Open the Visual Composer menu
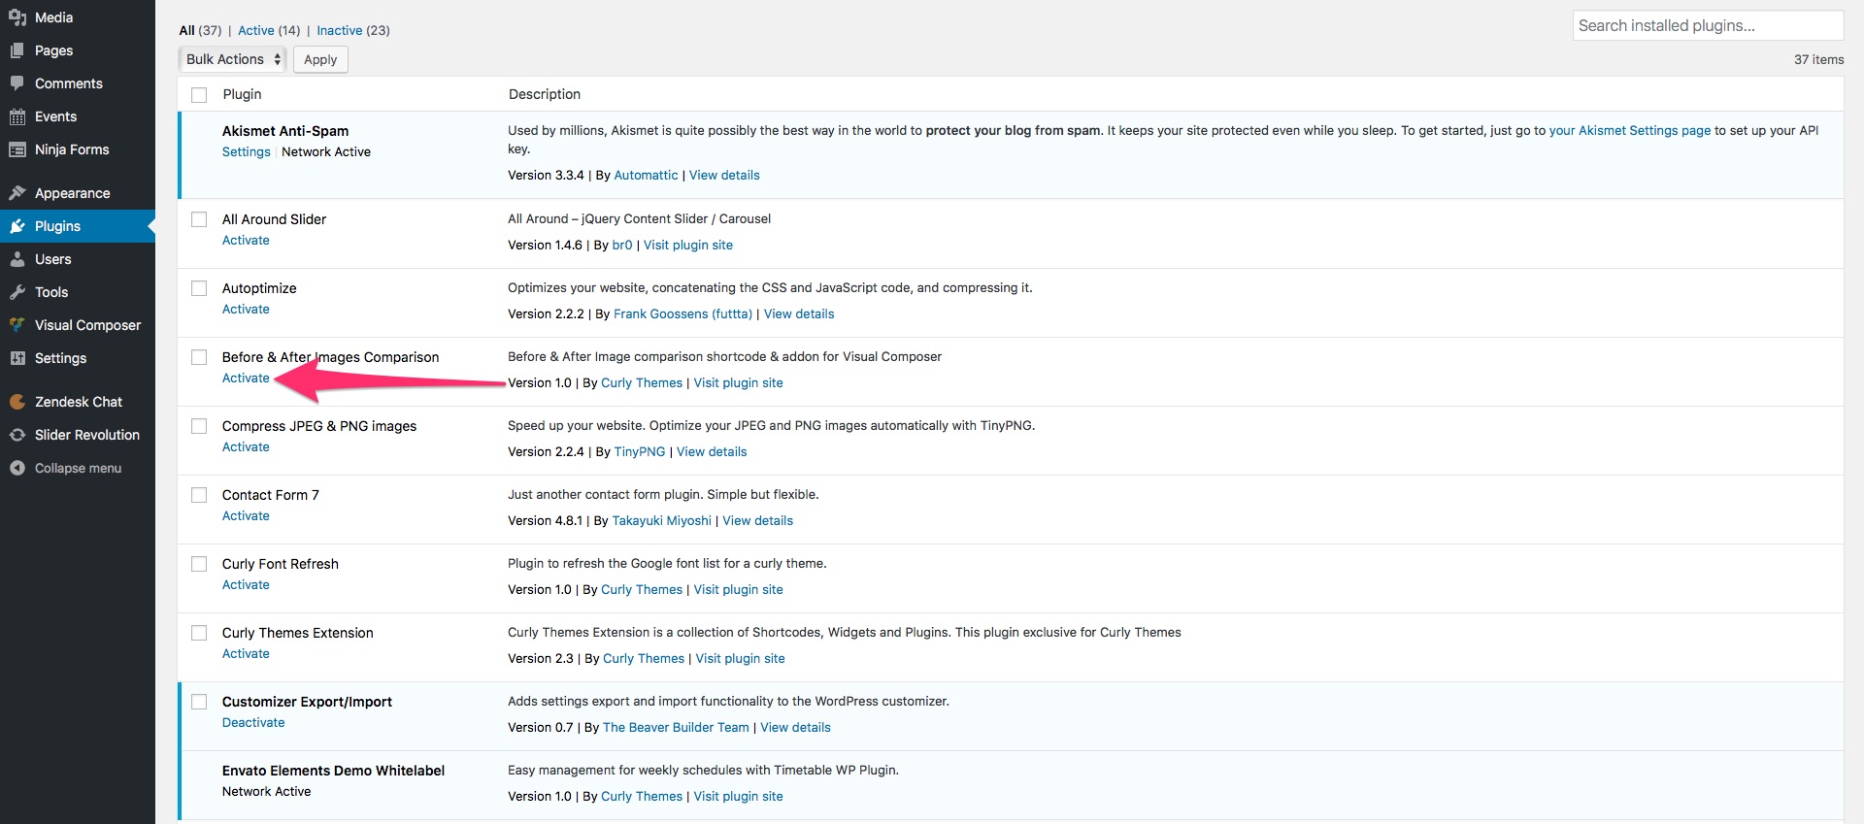 click(78, 325)
